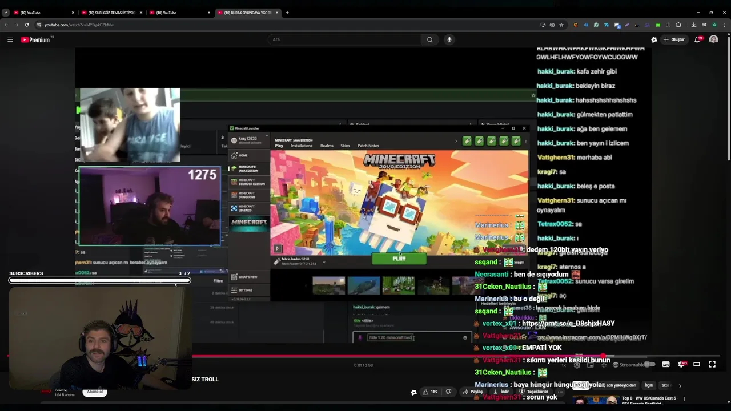Show more chips with right arrow
This screenshot has height=411, width=731.
click(680, 386)
